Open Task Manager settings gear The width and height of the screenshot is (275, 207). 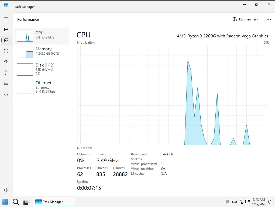(6, 190)
